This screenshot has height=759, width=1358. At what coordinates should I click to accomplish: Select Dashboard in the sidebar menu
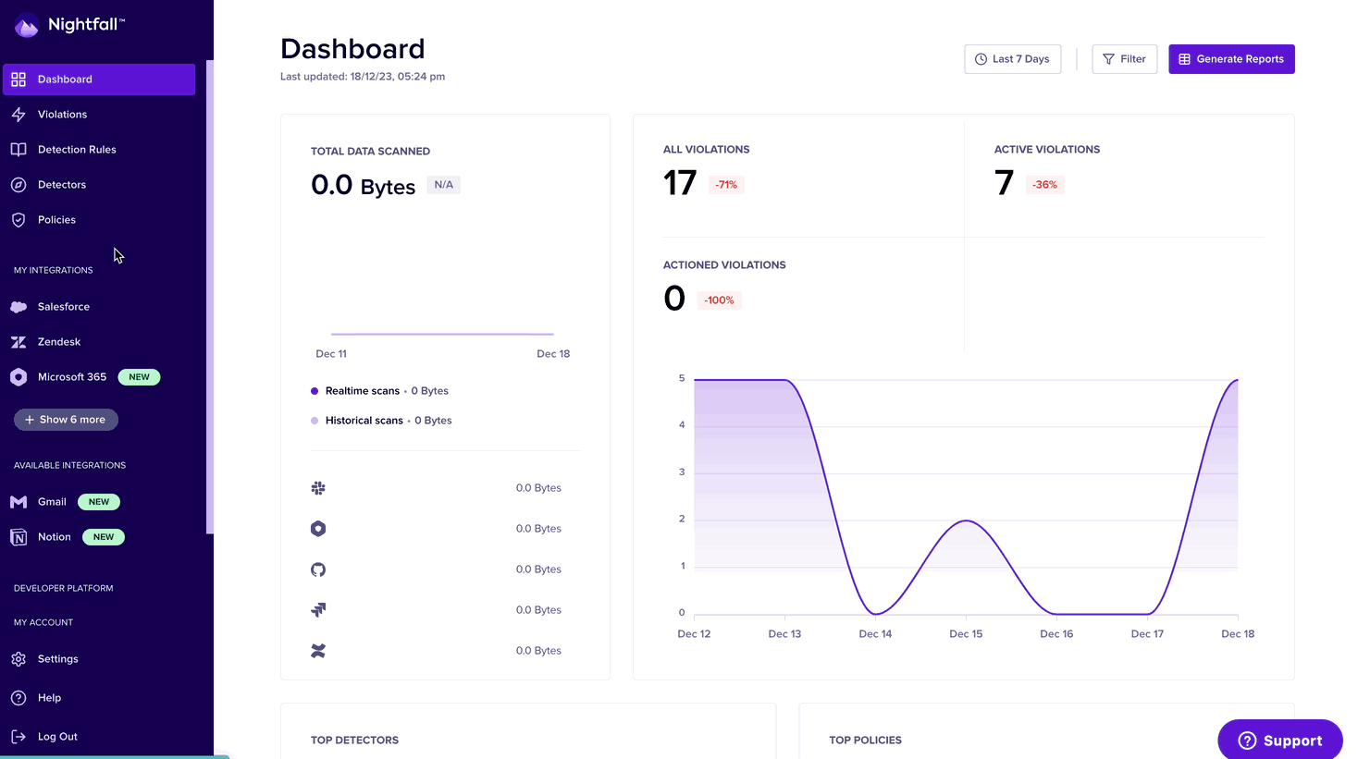(98, 80)
